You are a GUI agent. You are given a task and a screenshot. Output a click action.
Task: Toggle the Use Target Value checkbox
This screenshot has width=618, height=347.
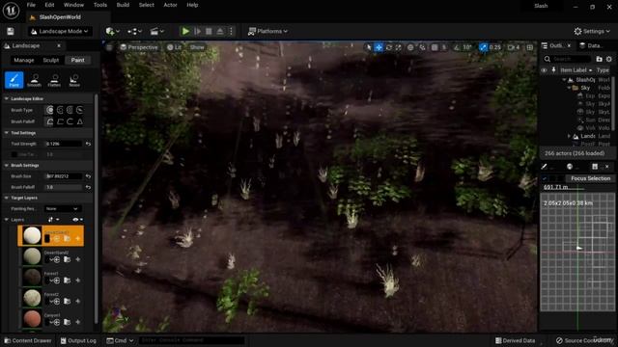coord(14,154)
